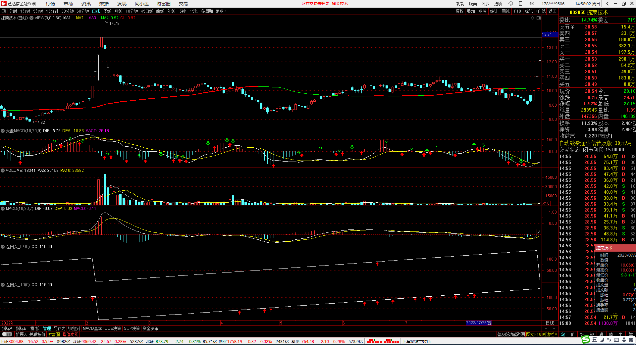Image resolution: width=636 pixels, height=345 pixels.
Task: Zoom in chart with plus button
Action: pos(546,328)
